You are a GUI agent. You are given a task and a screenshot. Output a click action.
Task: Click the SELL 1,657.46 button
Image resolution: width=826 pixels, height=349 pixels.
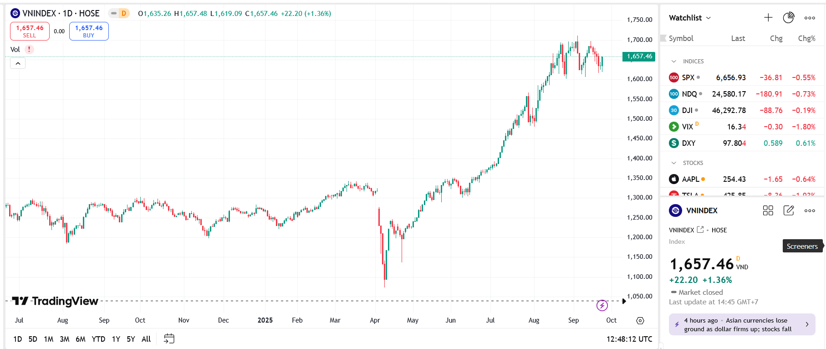click(x=30, y=31)
